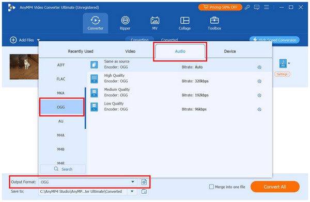Click the Save to path field

click(83, 191)
